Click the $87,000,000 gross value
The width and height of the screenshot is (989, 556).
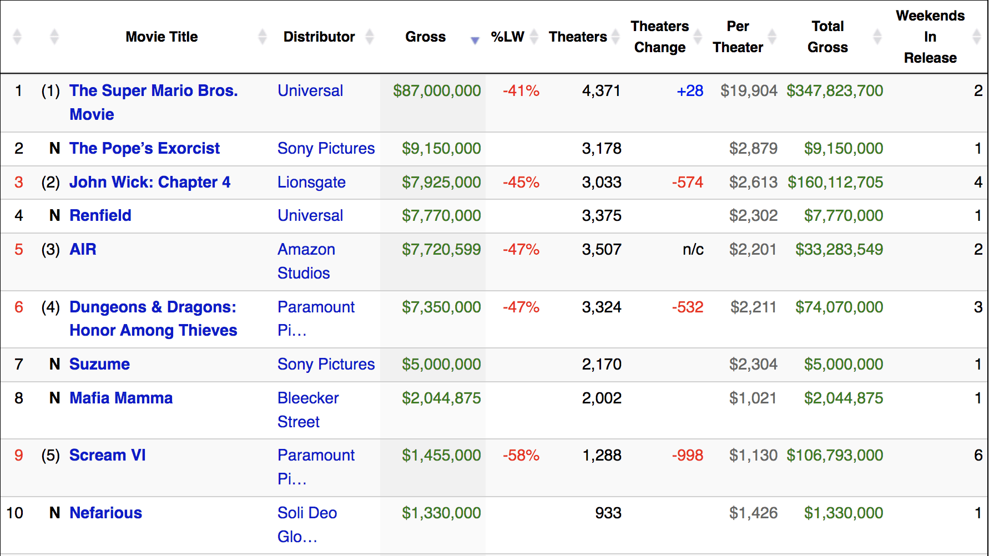(437, 90)
